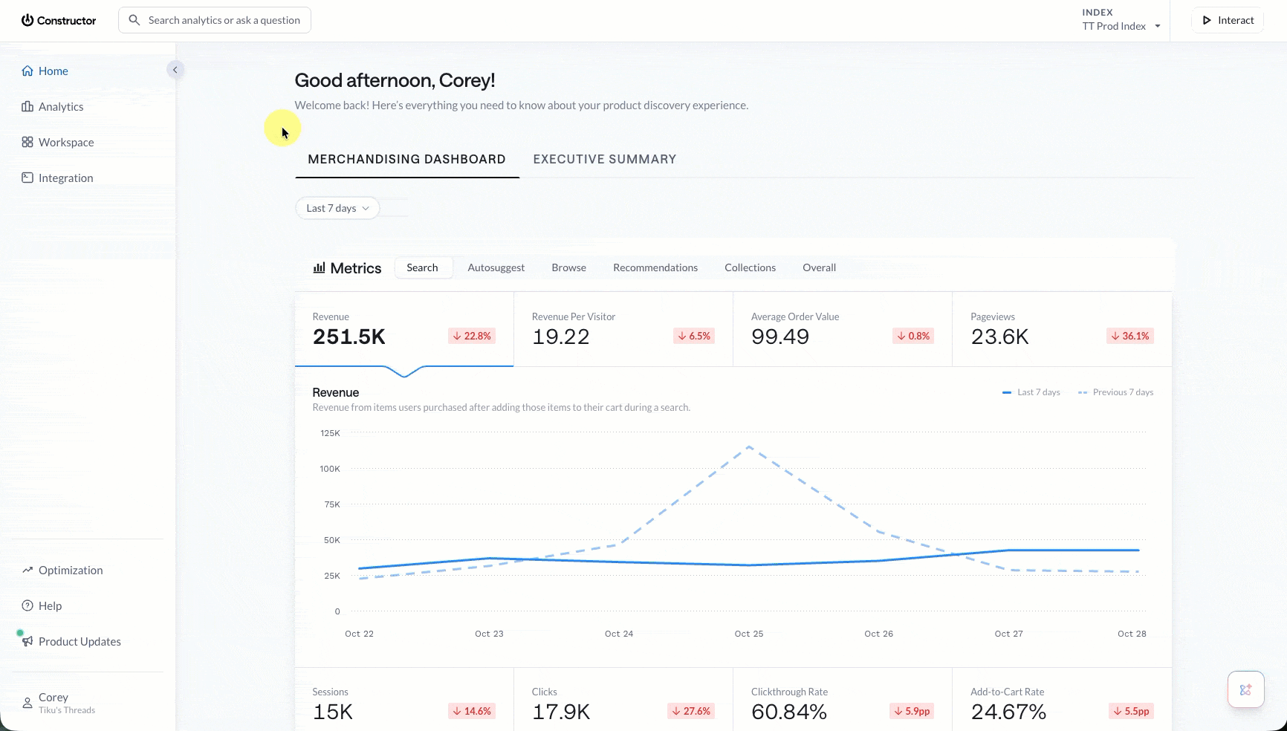This screenshot has height=731, width=1287.
Task: Toggle Last 7 days legend series
Action: click(1031, 392)
